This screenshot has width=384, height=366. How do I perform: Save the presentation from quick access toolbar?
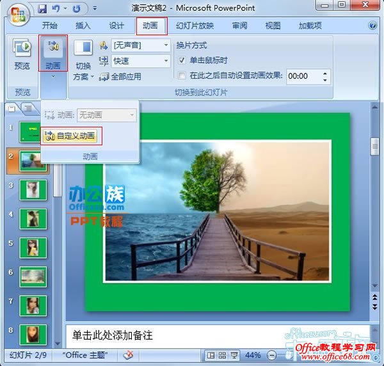point(43,9)
